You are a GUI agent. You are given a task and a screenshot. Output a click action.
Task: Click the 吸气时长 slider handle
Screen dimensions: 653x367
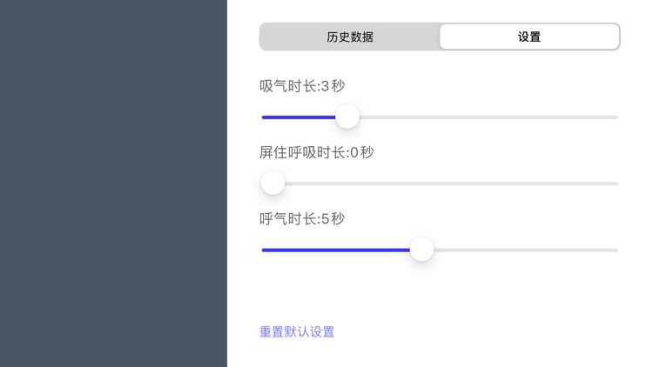(x=347, y=117)
